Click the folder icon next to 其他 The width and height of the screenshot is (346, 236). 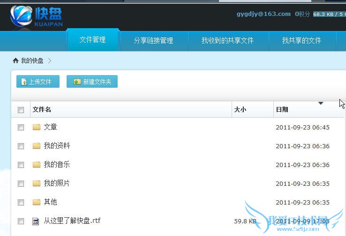37,202
